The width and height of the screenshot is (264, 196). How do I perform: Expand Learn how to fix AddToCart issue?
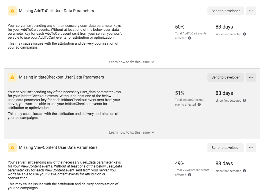tap(131, 62)
